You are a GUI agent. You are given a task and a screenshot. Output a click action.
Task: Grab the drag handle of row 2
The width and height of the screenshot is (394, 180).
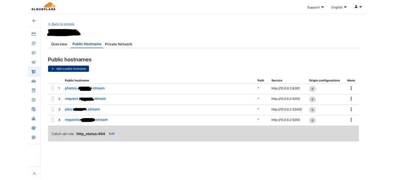point(53,99)
